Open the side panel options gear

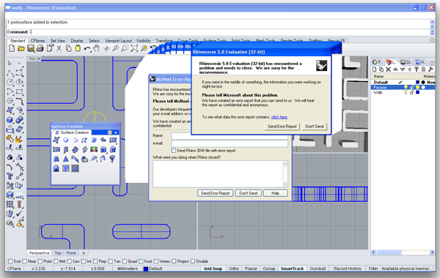tap(432, 62)
